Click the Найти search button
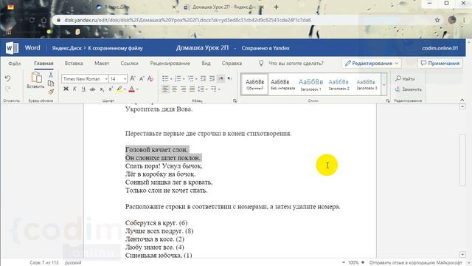472x266 pixels. [x=405, y=79]
